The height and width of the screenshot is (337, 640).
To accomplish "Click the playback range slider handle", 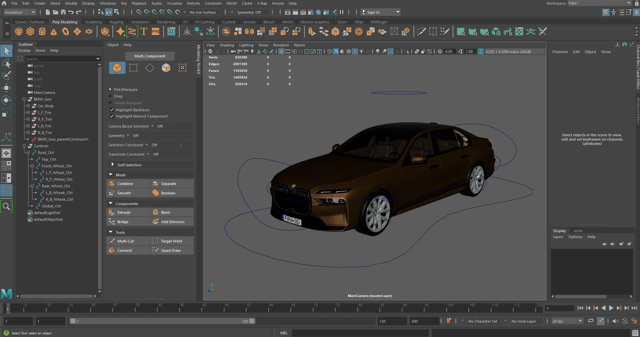I will [x=252, y=321].
